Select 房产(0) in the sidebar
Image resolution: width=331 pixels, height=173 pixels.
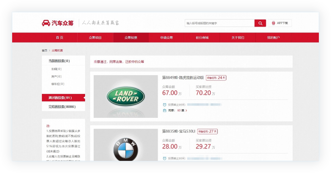pos(56,77)
